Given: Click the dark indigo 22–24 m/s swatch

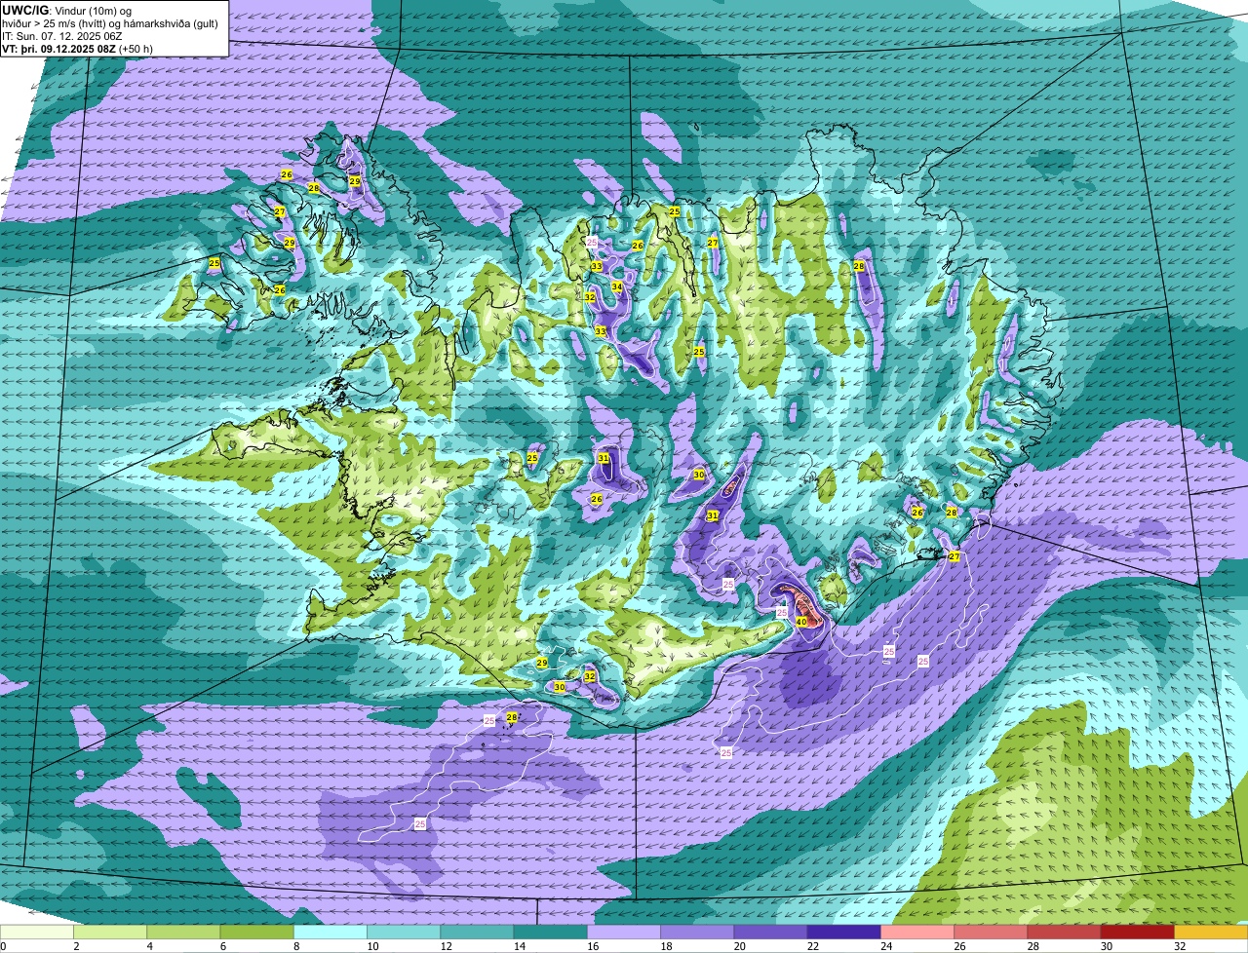Looking at the screenshot, I should [x=843, y=933].
